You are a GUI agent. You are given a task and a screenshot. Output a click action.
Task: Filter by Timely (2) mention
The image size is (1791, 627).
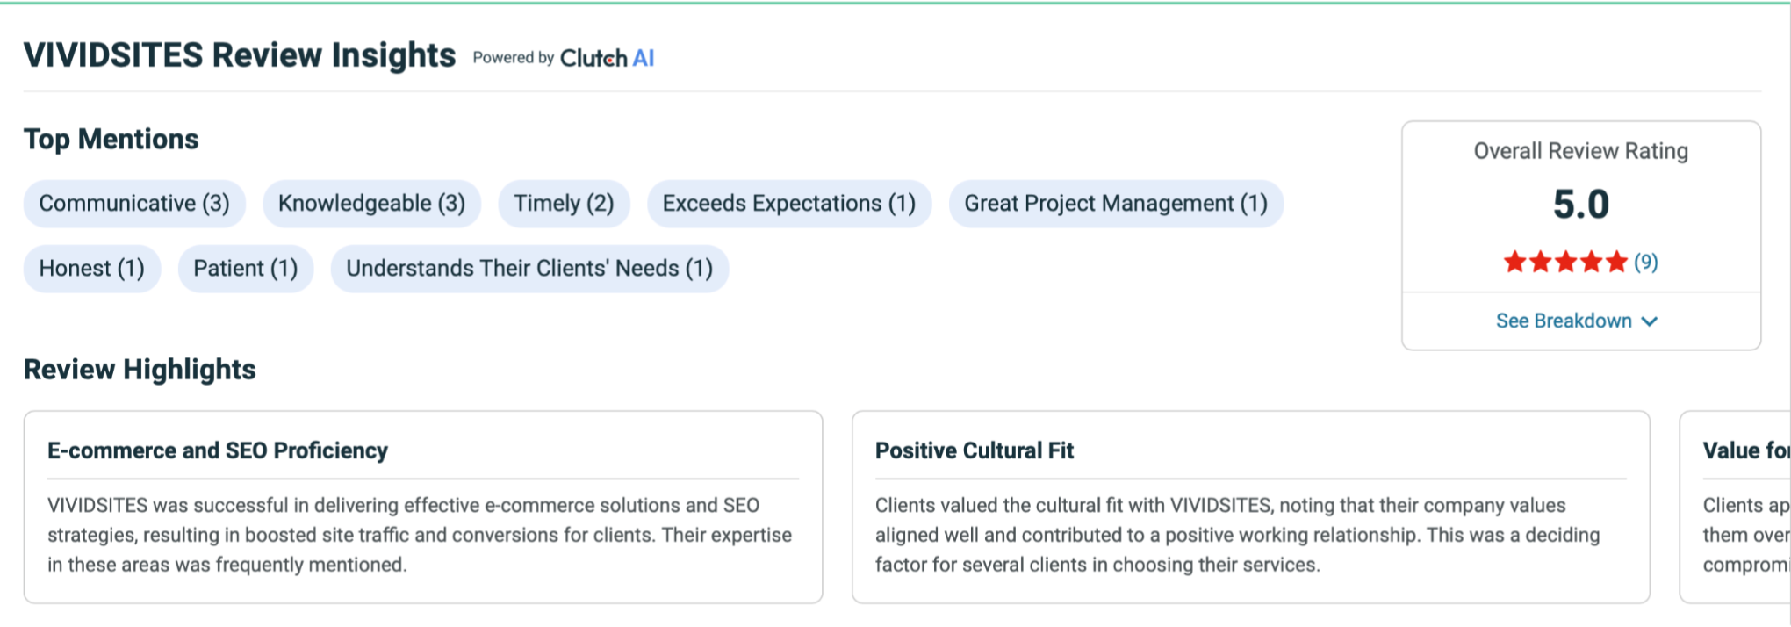point(564,204)
